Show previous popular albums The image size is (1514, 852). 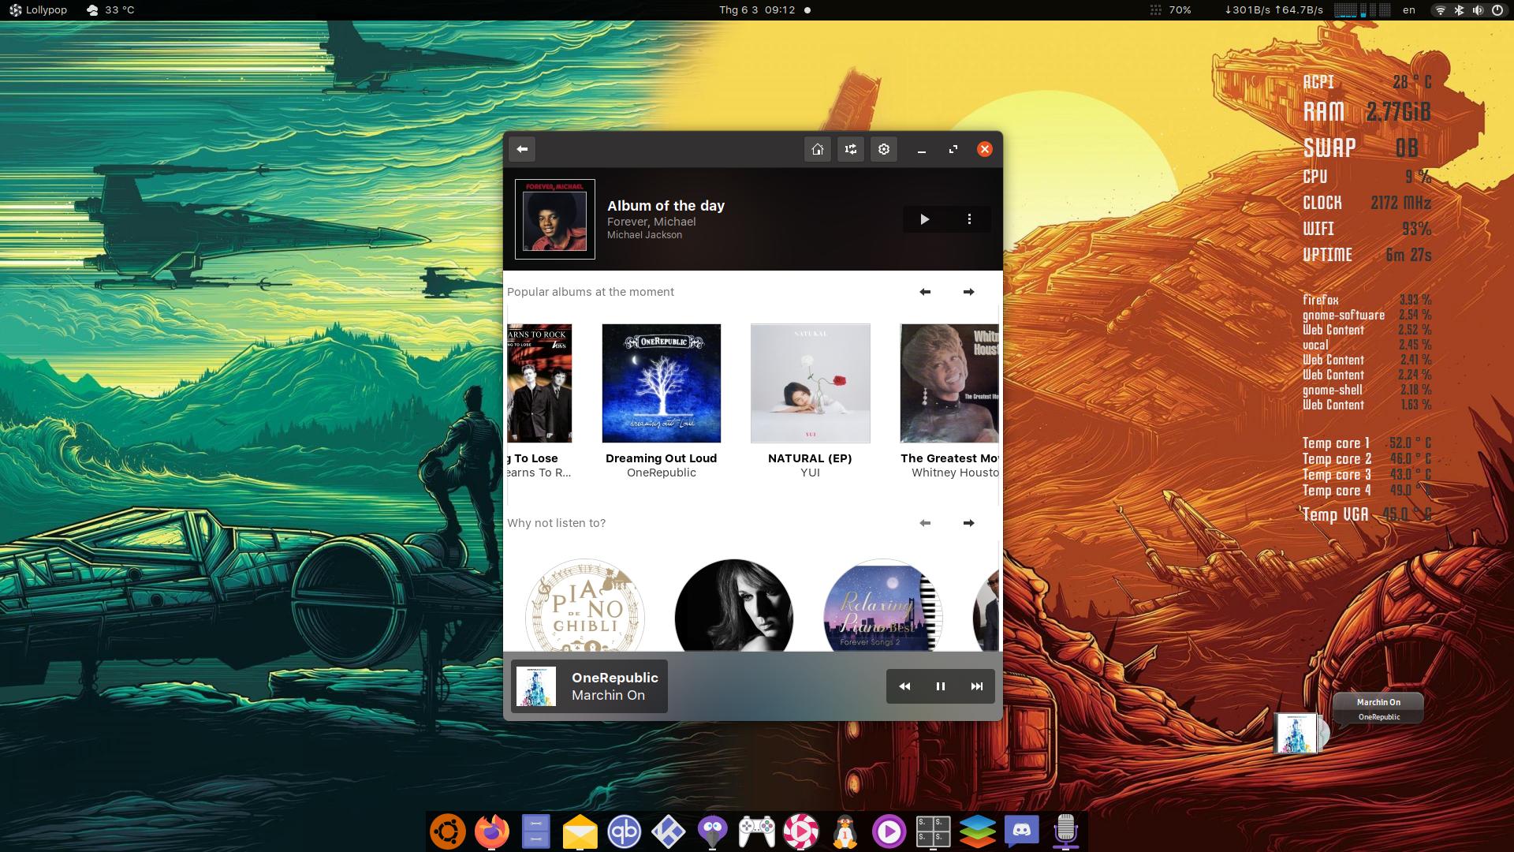(x=925, y=292)
